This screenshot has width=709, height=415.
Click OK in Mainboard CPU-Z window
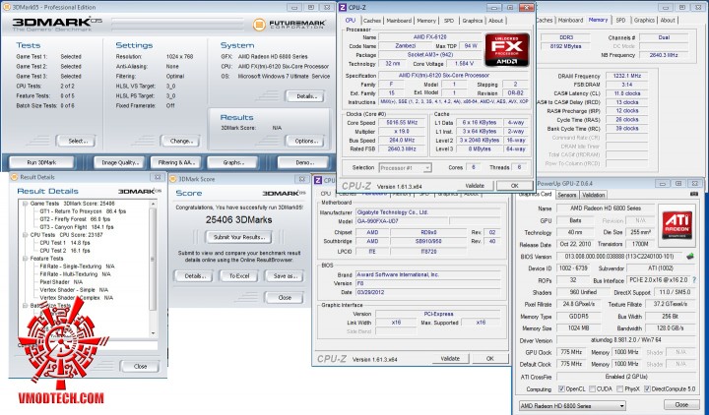(x=489, y=359)
